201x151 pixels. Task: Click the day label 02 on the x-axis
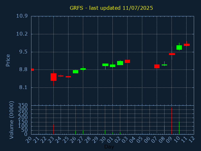tap(117, 140)
